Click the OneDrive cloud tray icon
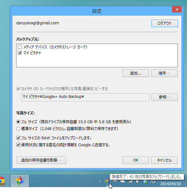 (x=122, y=181)
